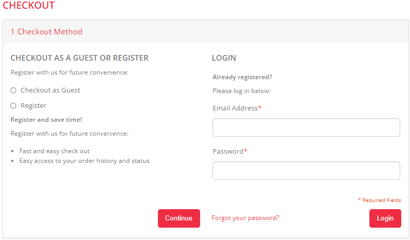This screenshot has height=240, width=410.
Task: Click the Register and save time! text
Action: coord(46,120)
